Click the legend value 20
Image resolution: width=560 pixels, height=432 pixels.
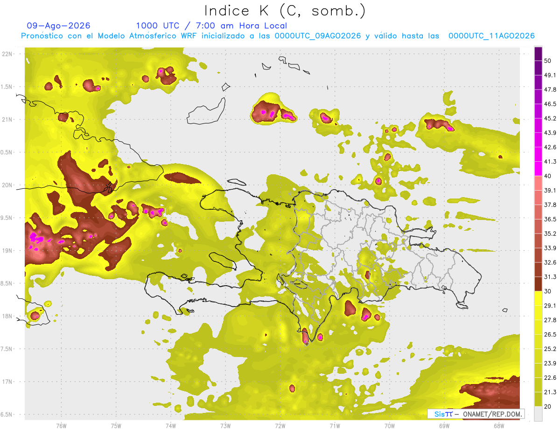coord(547,406)
